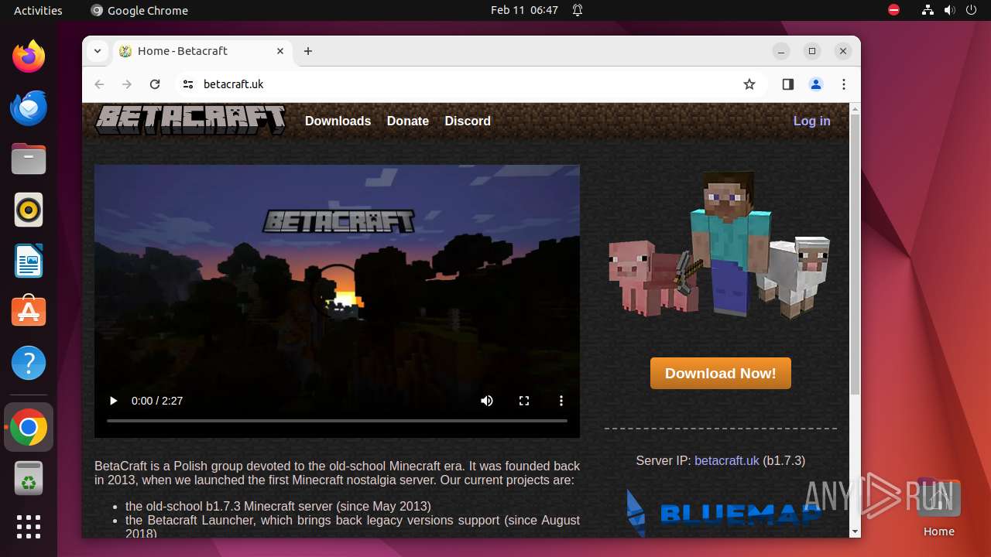
Task: Mute the video with speaker icon
Action: click(487, 401)
